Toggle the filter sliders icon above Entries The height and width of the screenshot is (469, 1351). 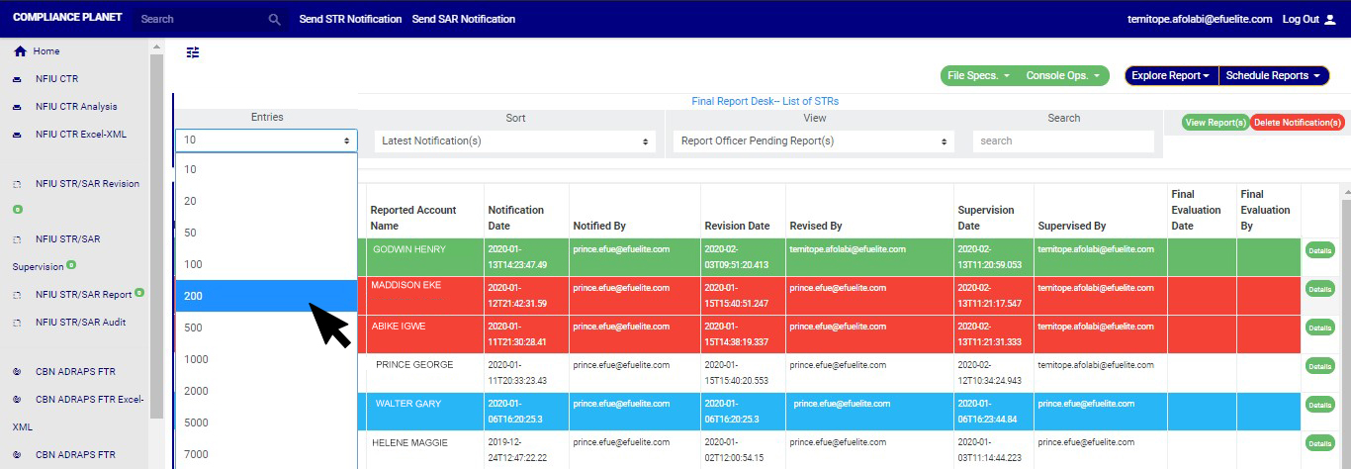pyautogui.click(x=193, y=52)
